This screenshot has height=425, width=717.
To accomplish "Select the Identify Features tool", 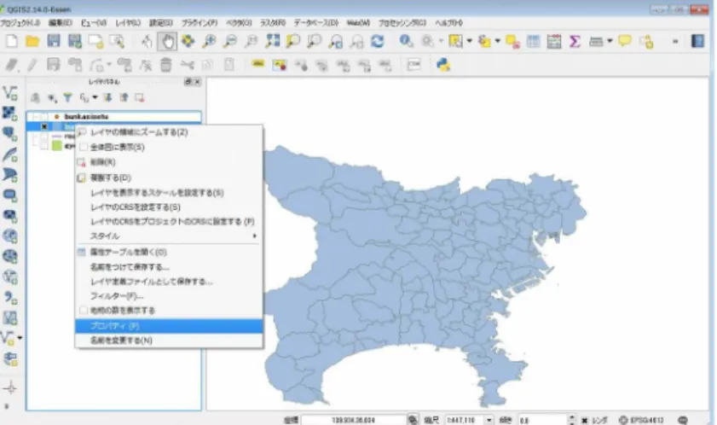I will tap(406, 42).
